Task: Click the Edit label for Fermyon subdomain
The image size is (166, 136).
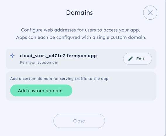Action: click(140, 59)
